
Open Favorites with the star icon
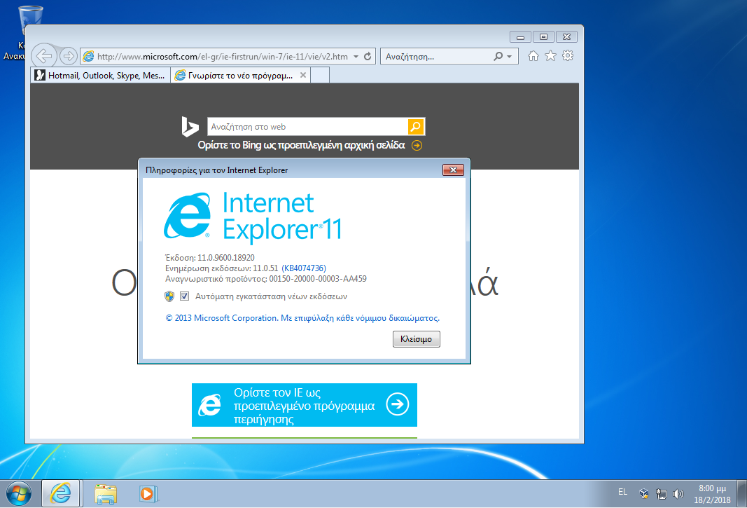550,56
